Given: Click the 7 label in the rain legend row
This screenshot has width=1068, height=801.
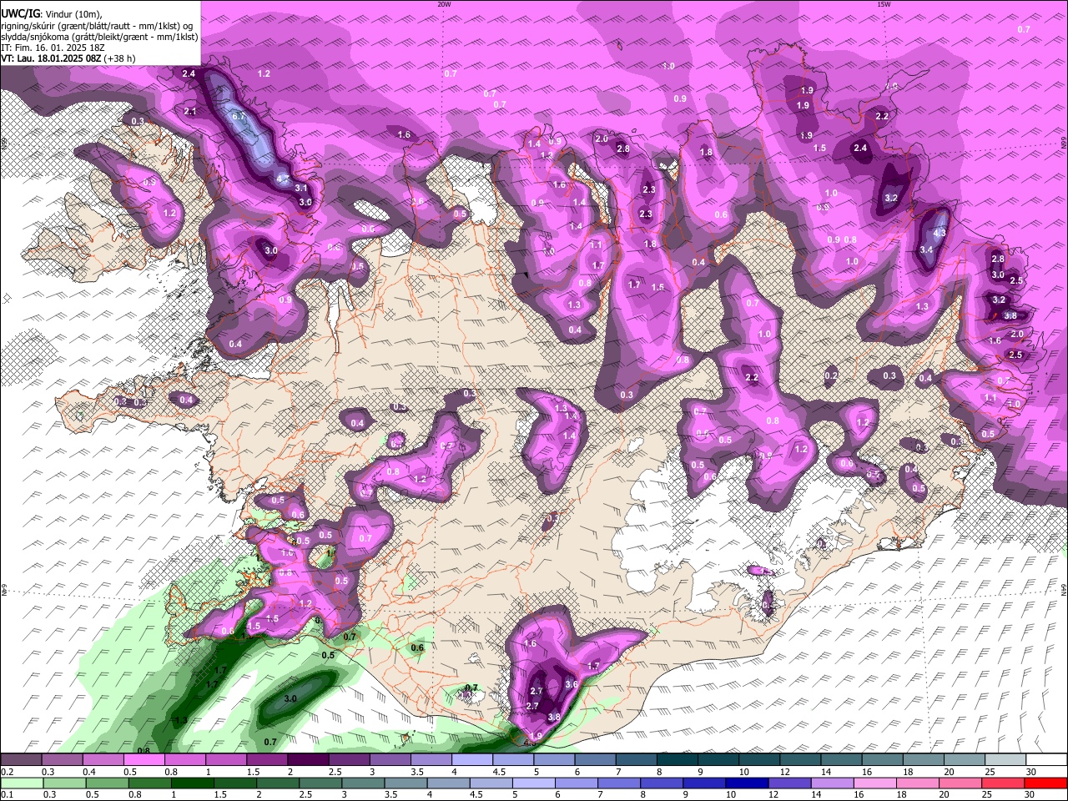Looking at the screenshot, I should (x=601, y=795).
